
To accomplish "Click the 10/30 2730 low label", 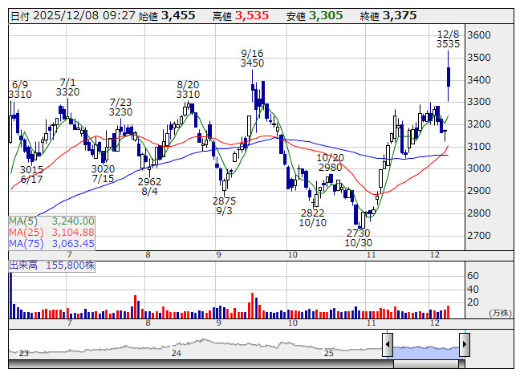I will pos(358,237).
